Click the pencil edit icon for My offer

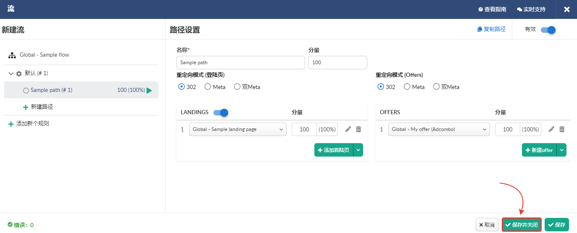point(551,129)
